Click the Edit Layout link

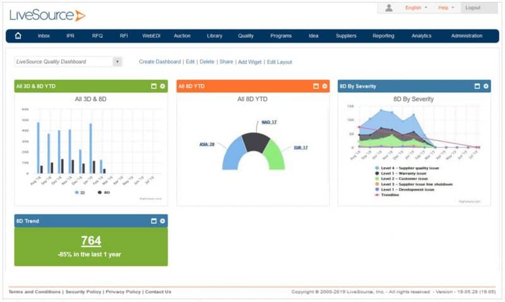(279, 62)
